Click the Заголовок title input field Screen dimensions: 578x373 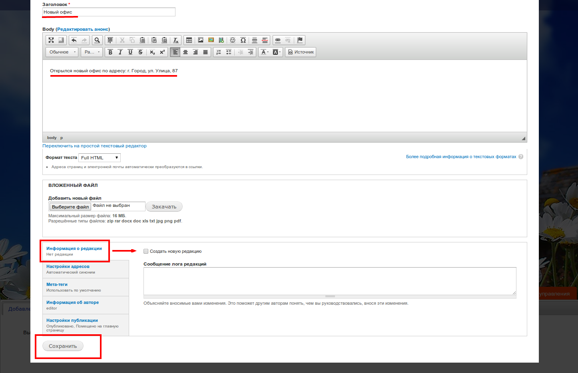tap(109, 12)
